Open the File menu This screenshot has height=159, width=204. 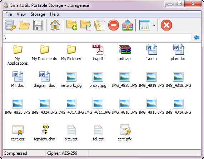[9, 14]
